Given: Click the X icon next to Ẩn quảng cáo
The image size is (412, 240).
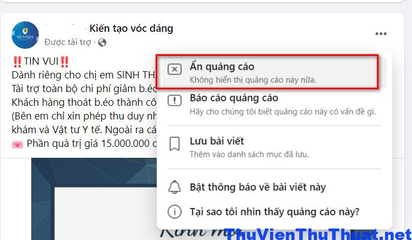Looking at the screenshot, I should click(x=174, y=70).
